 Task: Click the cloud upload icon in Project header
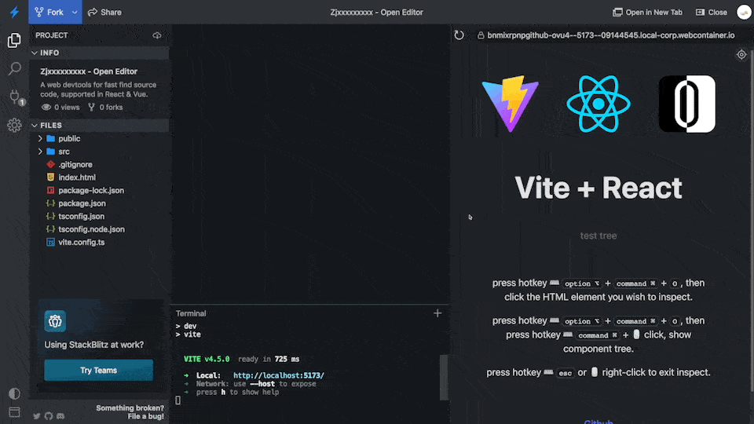point(157,35)
